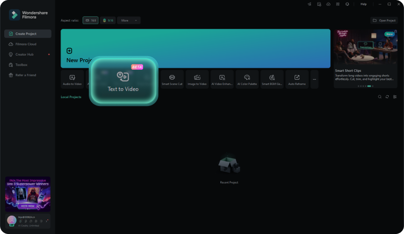Open the Image to Video tool
Viewport: 404px width, 234px height.
click(x=197, y=79)
